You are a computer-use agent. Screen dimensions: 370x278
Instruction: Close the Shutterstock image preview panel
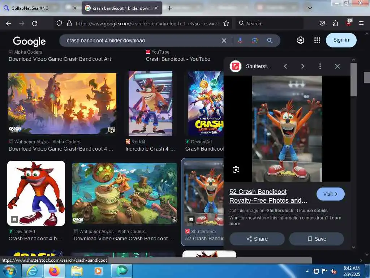(337, 67)
